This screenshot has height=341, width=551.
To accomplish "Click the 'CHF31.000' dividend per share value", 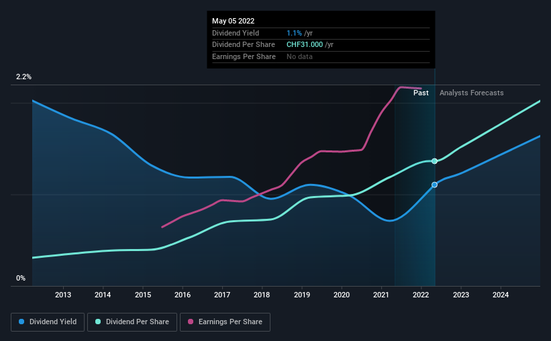I will click(304, 45).
